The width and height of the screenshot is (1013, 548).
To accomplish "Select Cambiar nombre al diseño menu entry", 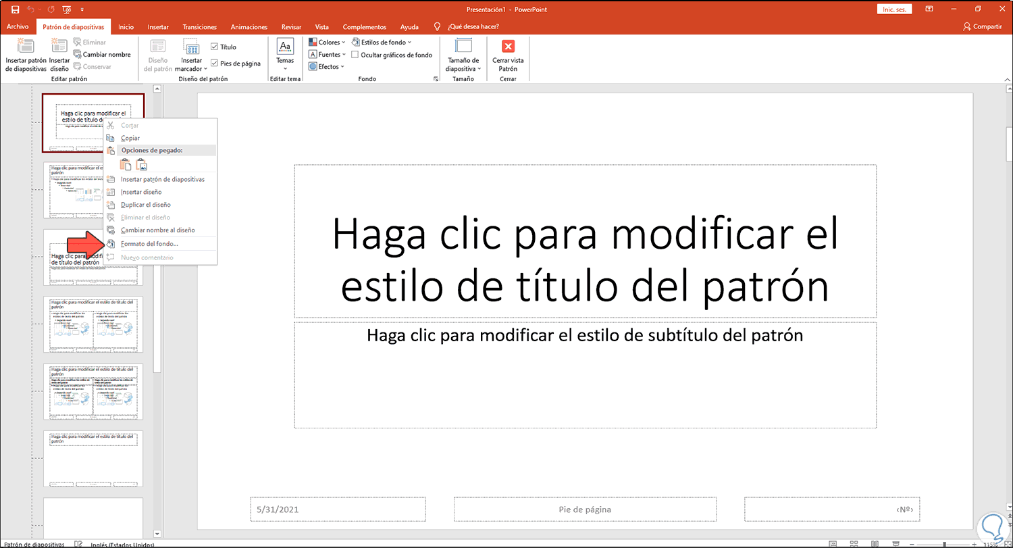I will (x=161, y=230).
